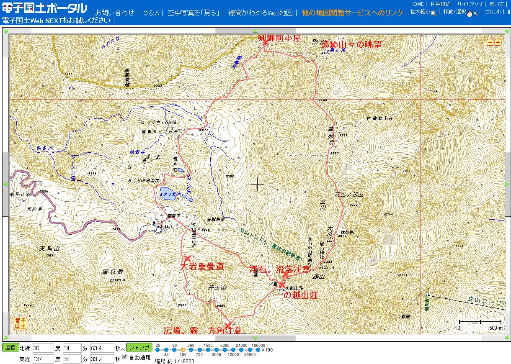The height and width of the screenshot is (364, 511).
Task: Pan map west with left edge arrow
Action: coord(5,184)
